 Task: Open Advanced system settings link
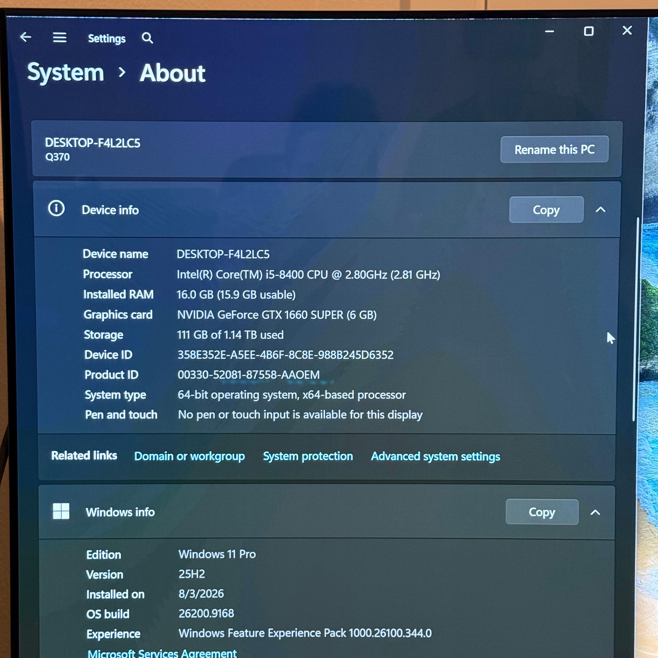click(436, 456)
